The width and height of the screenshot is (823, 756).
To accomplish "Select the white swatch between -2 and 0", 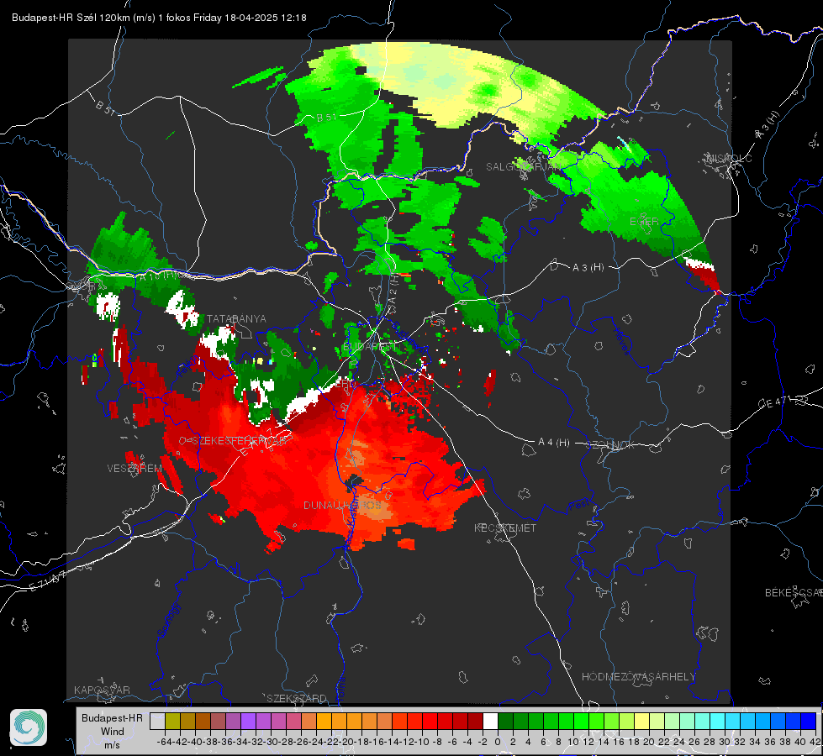I will (490, 722).
